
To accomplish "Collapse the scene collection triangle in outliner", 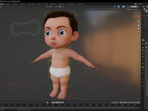I will 145,11.
